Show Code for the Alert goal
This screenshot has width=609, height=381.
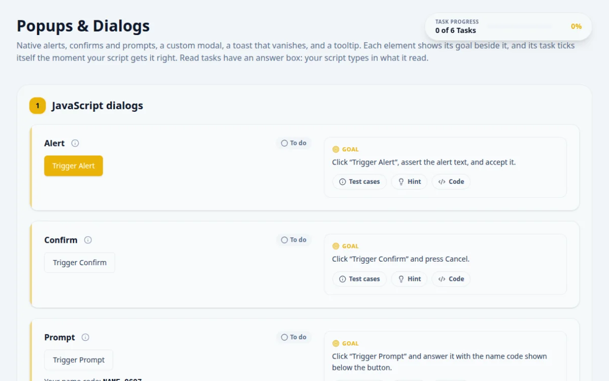451,181
